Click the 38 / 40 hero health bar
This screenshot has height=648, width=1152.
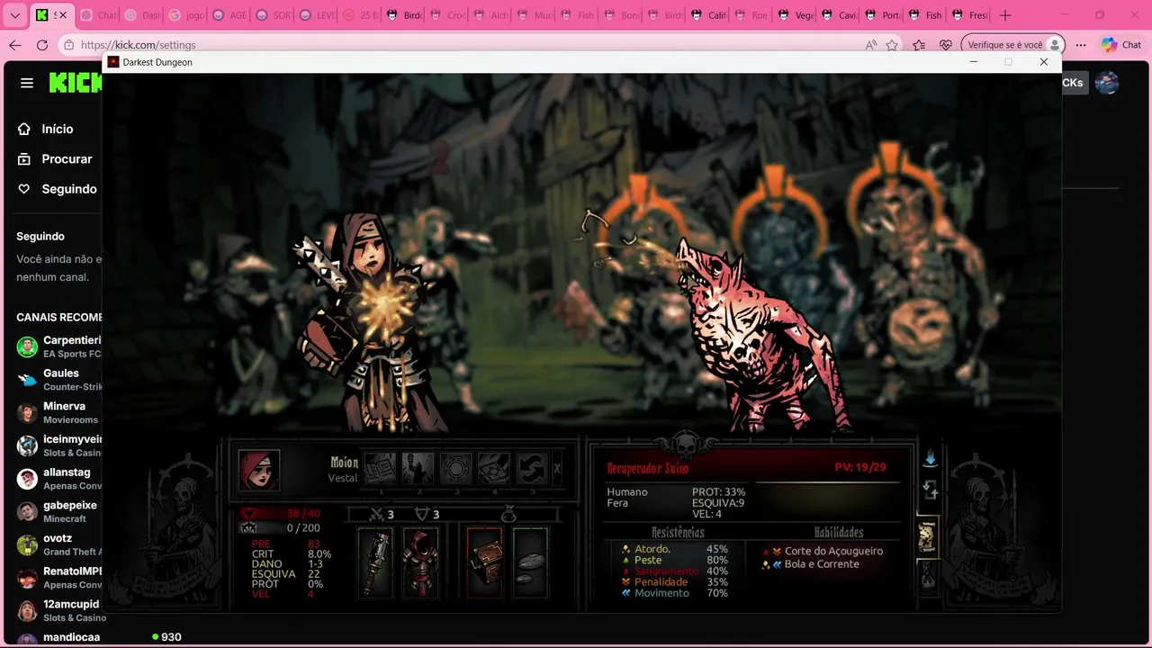coord(281,514)
